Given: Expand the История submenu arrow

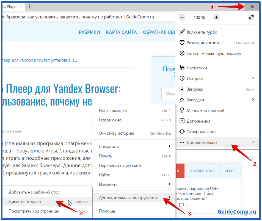Looking at the screenshot, I should [x=253, y=78].
